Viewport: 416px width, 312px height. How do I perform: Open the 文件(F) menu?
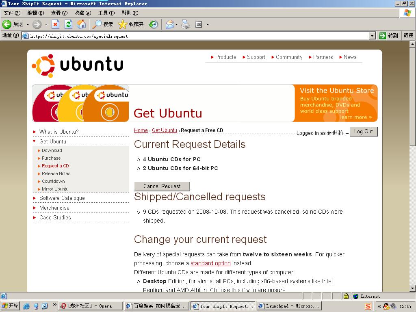tap(12, 13)
